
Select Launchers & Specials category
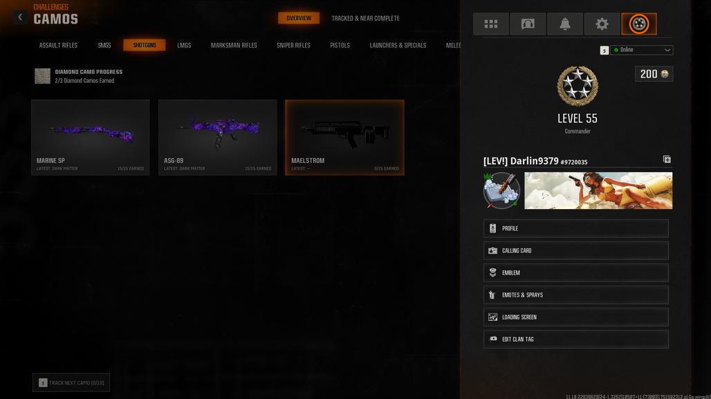coord(398,46)
